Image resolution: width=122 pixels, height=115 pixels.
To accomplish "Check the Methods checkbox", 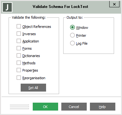I will (x=19, y=63).
